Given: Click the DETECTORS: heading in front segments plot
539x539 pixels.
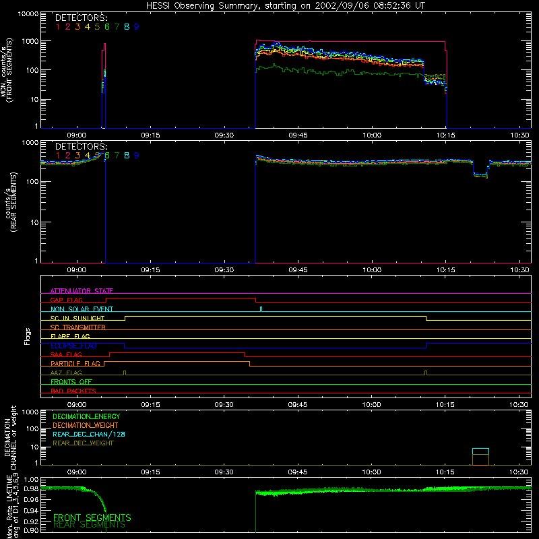Looking at the screenshot, I should click(82, 18).
